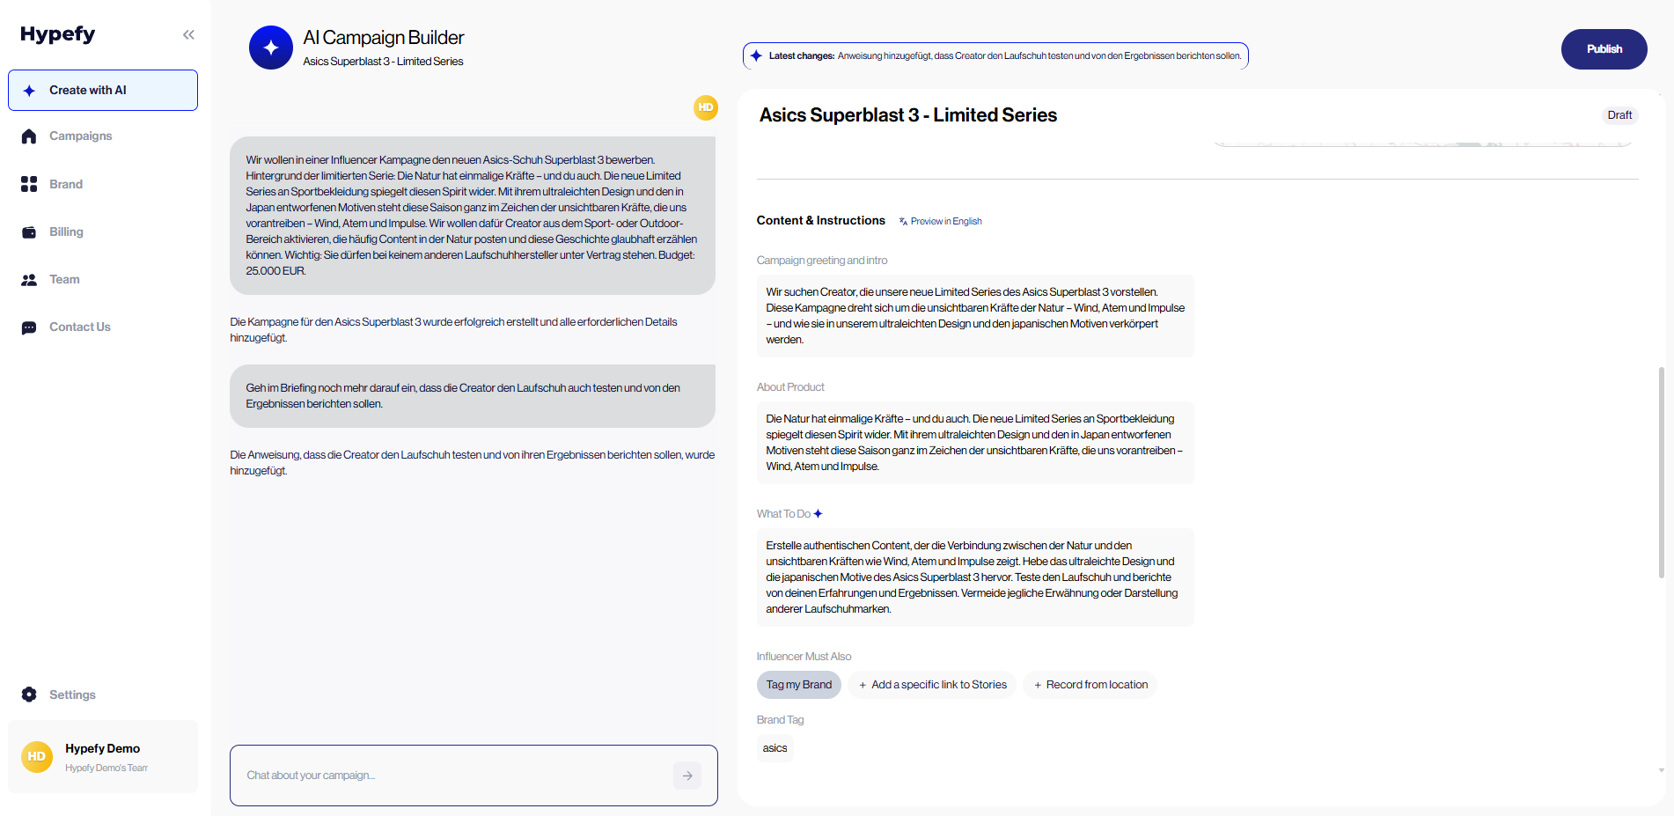Collapse the sidebar with double-chevron icon
This screenshot has height=816, width=1674.
click(188, 34)
